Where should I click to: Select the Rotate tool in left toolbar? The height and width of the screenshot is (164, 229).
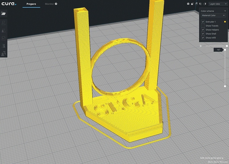(x=3, y=38)
